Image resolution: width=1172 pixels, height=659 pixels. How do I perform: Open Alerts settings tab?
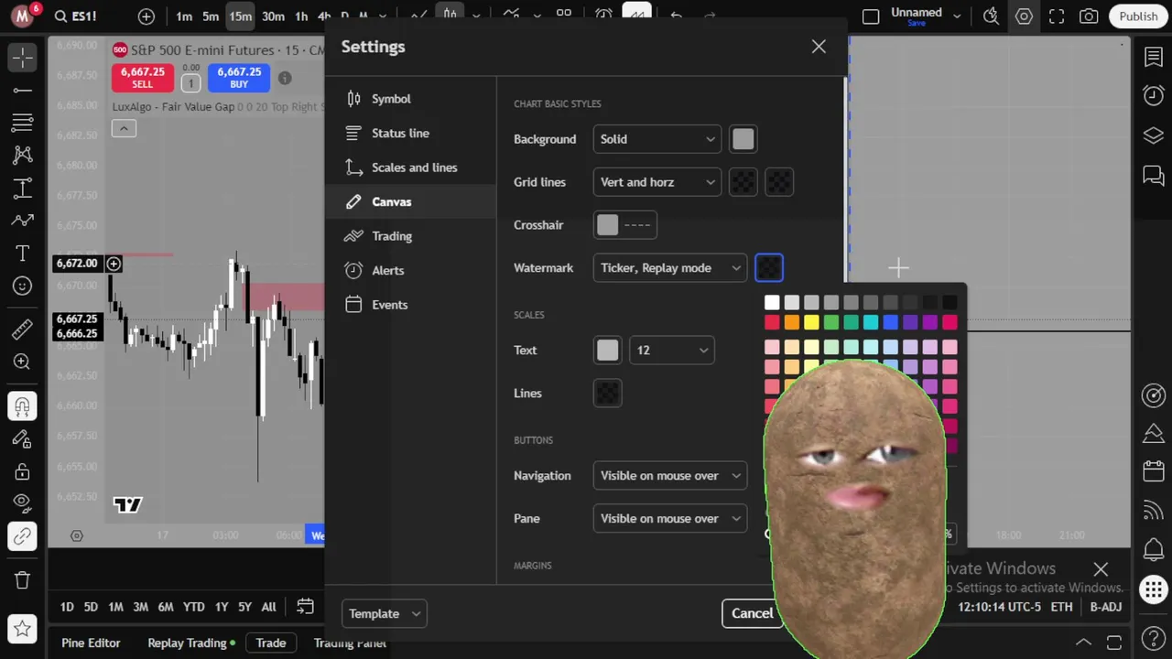[410, 270]
